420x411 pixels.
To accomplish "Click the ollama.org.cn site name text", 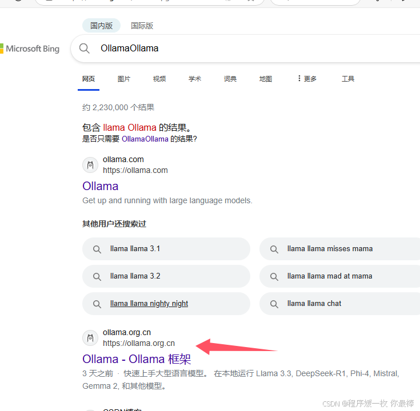I will [127, 332].
